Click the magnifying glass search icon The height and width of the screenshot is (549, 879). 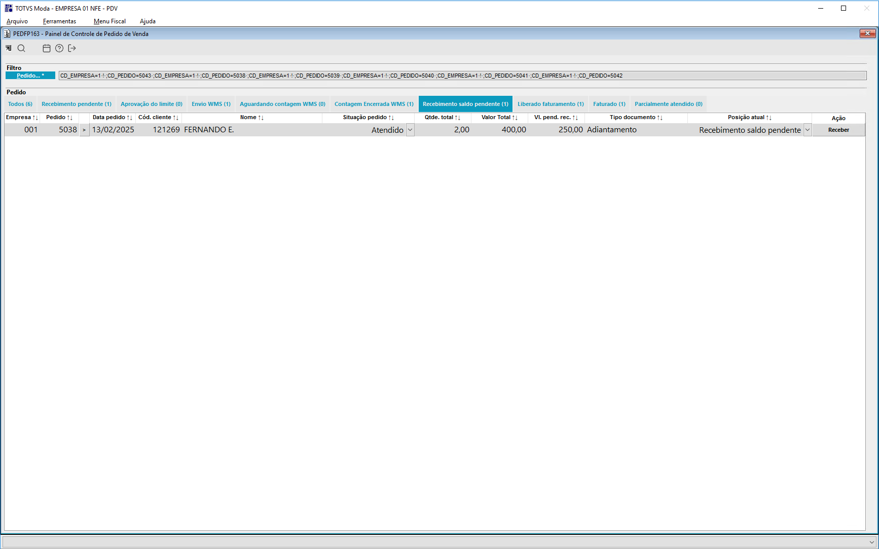pos(21,48)
